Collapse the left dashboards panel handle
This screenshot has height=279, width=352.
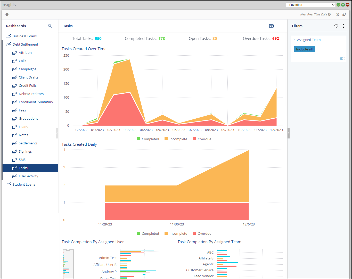(x=57, y=133)
